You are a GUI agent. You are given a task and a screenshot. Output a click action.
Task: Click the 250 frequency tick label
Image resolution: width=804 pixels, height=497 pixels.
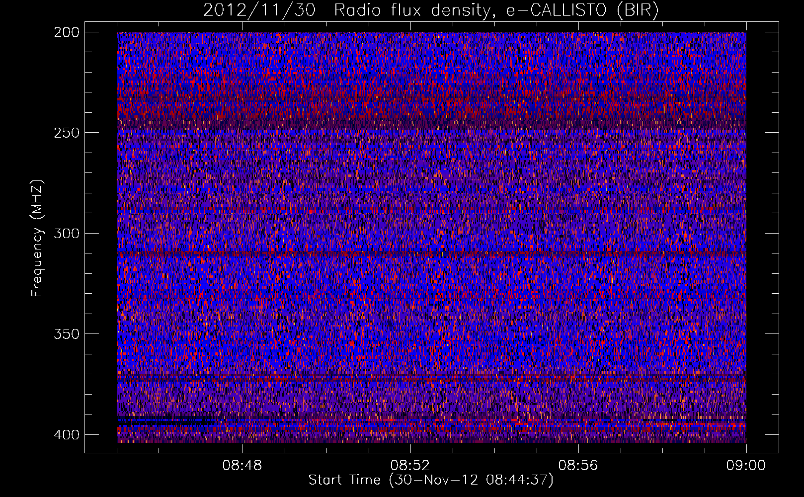67,133
